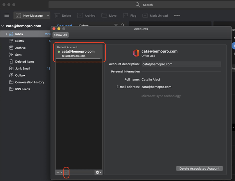This screenshot has height=181, width=235.
Task: Open the Conversation History folder
Action: click(25, 82)
